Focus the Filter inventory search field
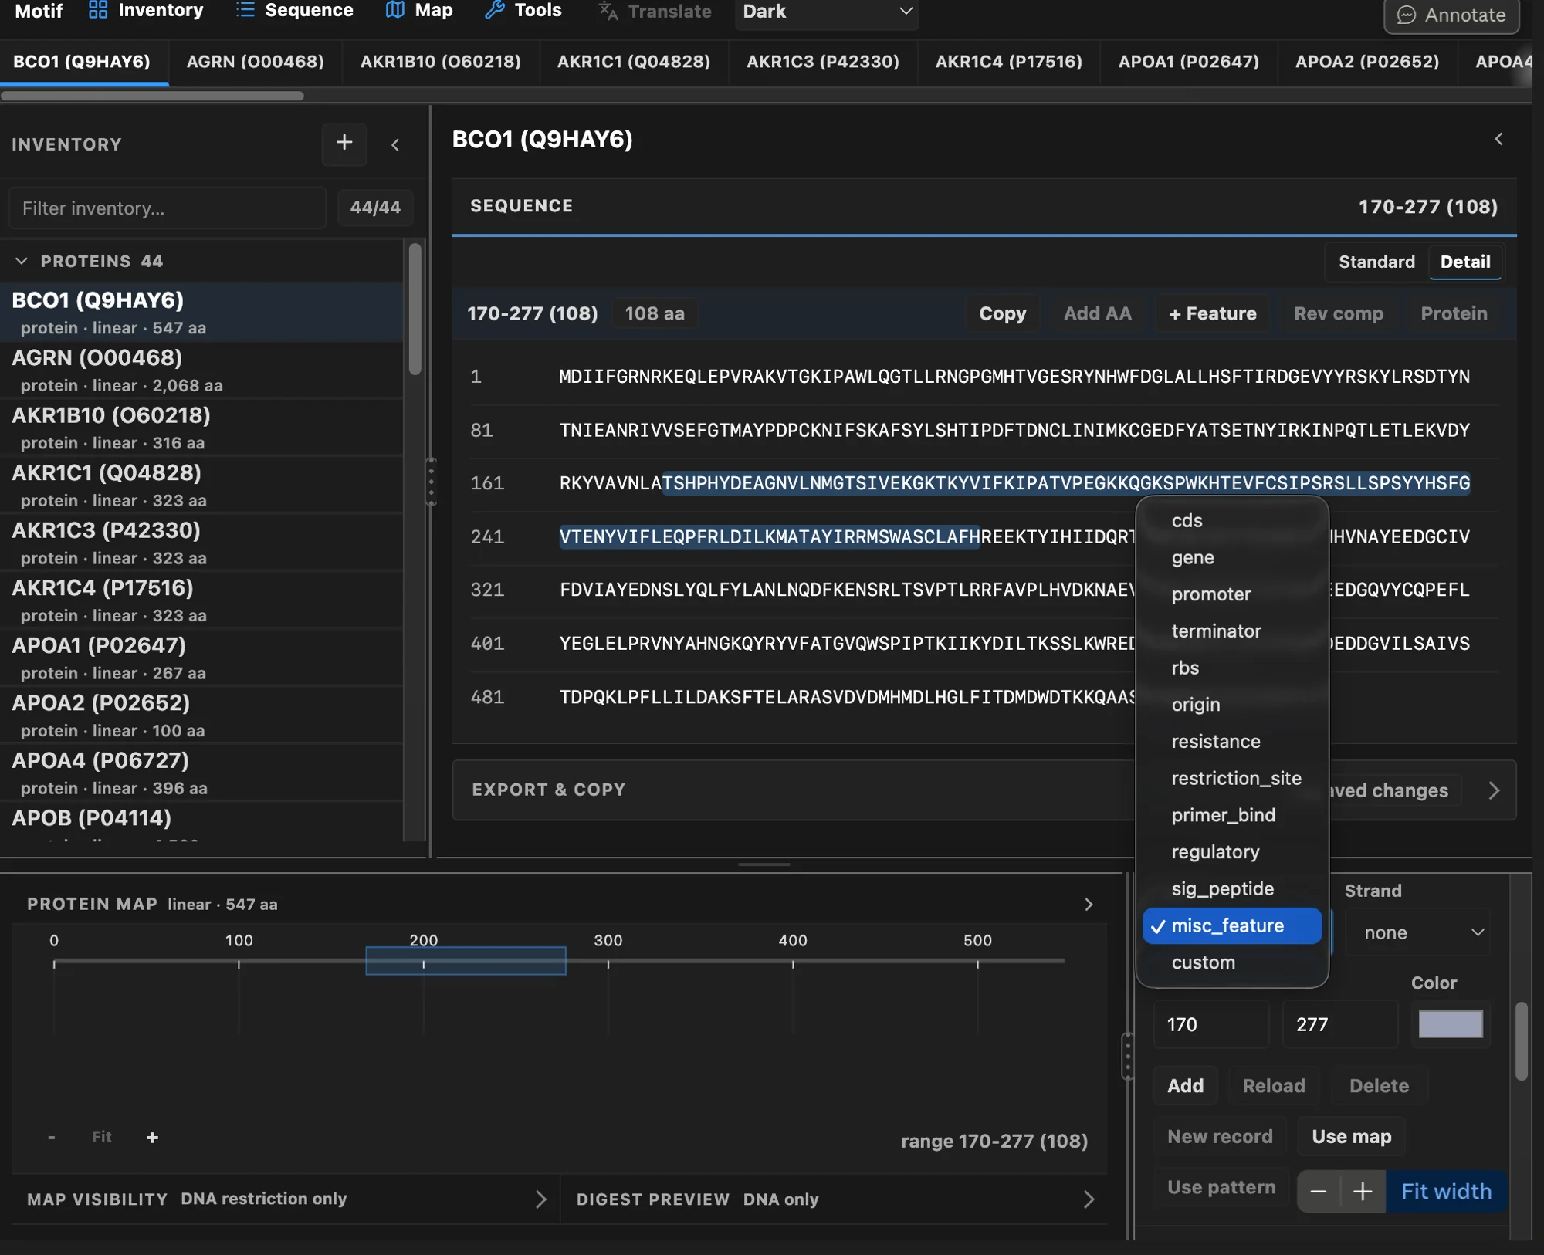This screenshot has width=1544, height=1255. (x=167, y=208)
